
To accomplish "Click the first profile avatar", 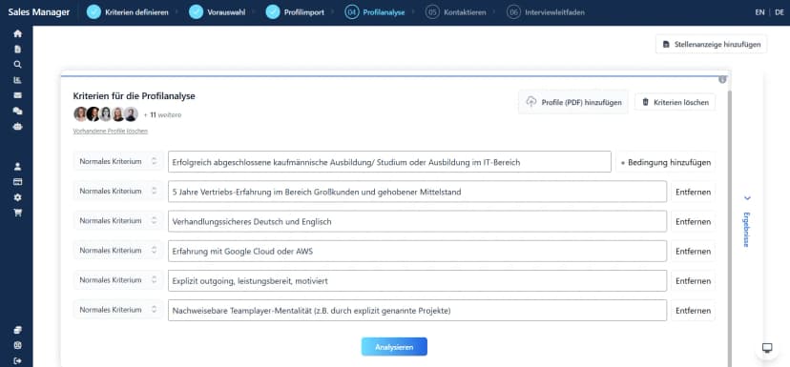I will (x=80, y=114).
